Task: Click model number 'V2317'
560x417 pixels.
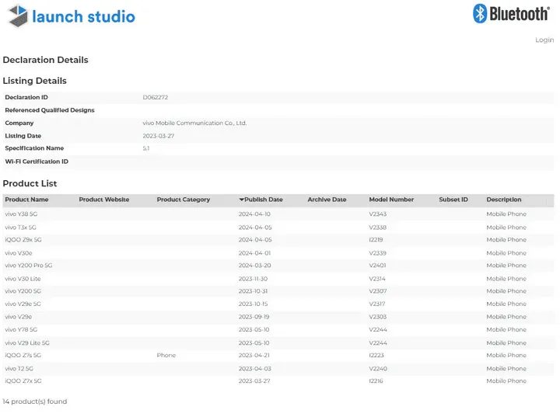Action: [x=377, y=304]
